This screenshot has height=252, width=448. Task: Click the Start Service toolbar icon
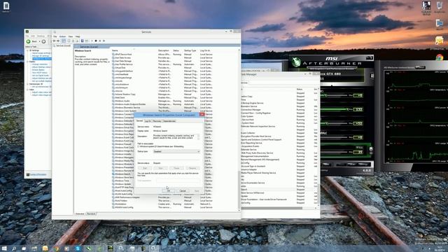(92, 41)
